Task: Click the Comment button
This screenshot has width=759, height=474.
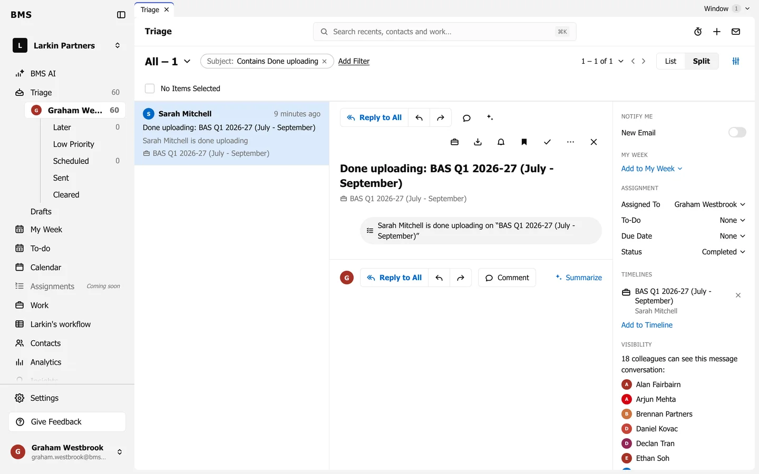Action: [507, 278]
